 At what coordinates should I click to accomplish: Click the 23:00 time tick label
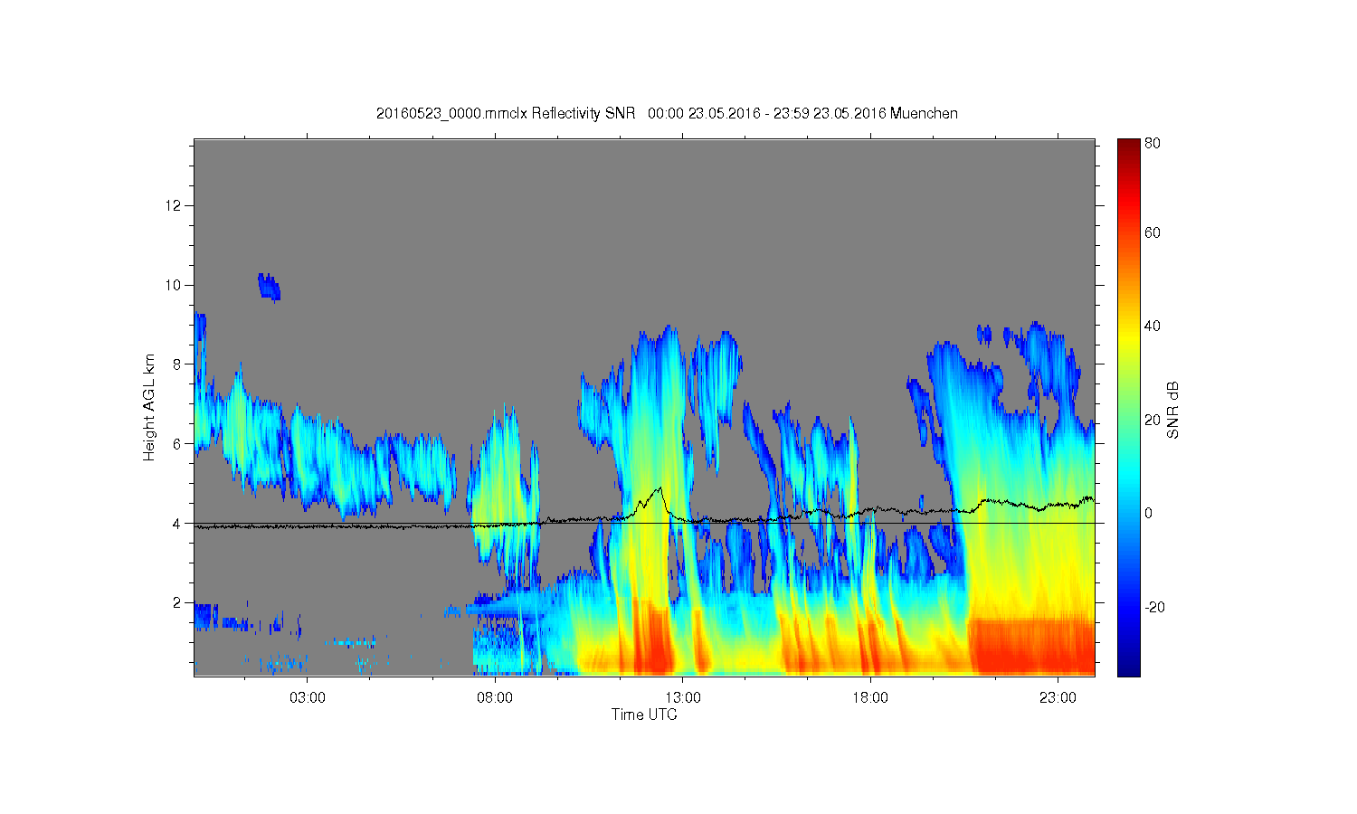point(1058,698)
